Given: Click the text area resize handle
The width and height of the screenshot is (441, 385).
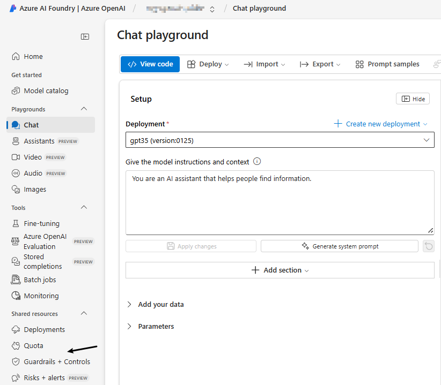Looking at the screenshot, I should [x=430, y=231].
